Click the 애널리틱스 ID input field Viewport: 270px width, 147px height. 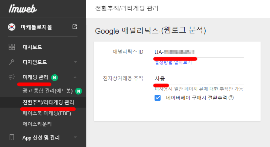click(x=199, y=52)
